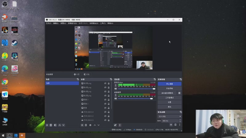
Task: Adjust the 桌面音频 volume slider
Action: pyautogui.click(x=137, y=98)
